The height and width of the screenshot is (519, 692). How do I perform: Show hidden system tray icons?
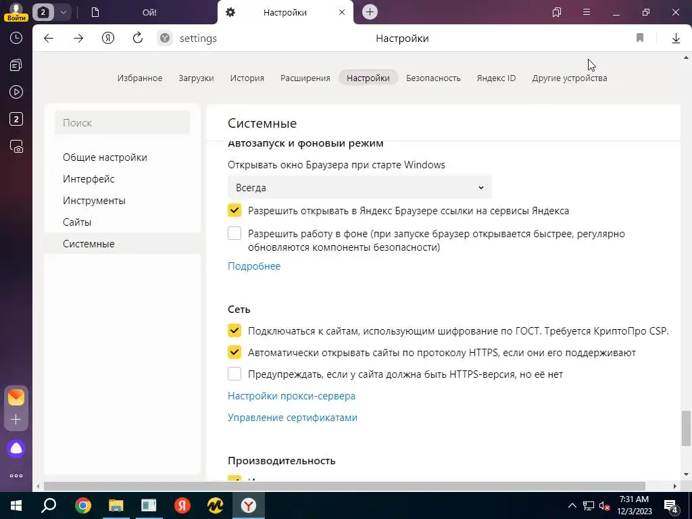pyautogui.click(x=572, y=505)
